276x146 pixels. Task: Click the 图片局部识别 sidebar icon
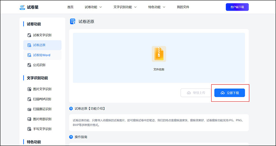point(29,119)
